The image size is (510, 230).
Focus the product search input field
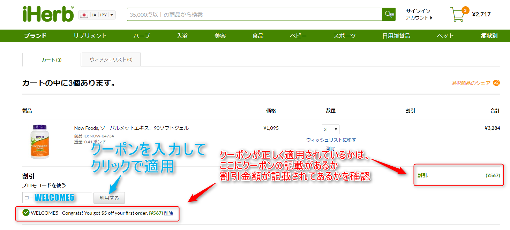click(255, 14)
